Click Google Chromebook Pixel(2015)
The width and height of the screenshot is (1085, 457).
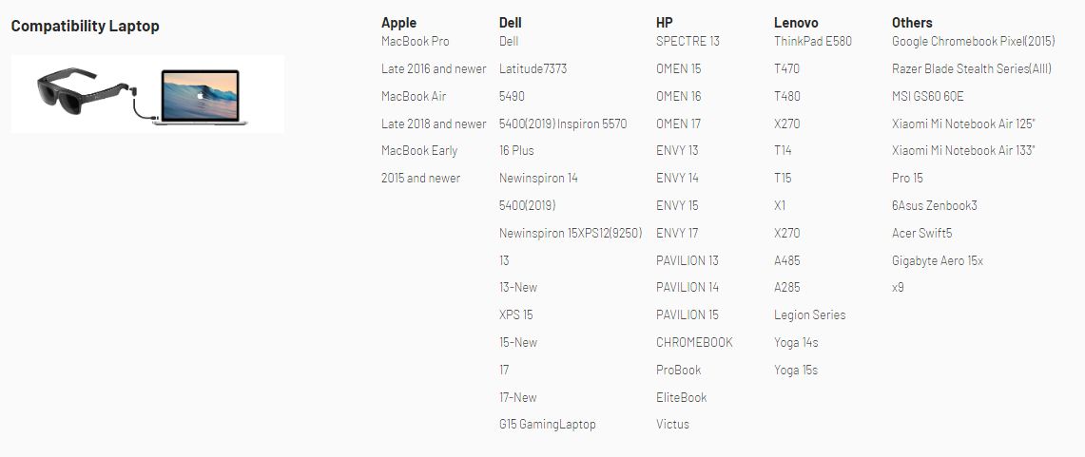pyautogui.click(x=974, y=42)
